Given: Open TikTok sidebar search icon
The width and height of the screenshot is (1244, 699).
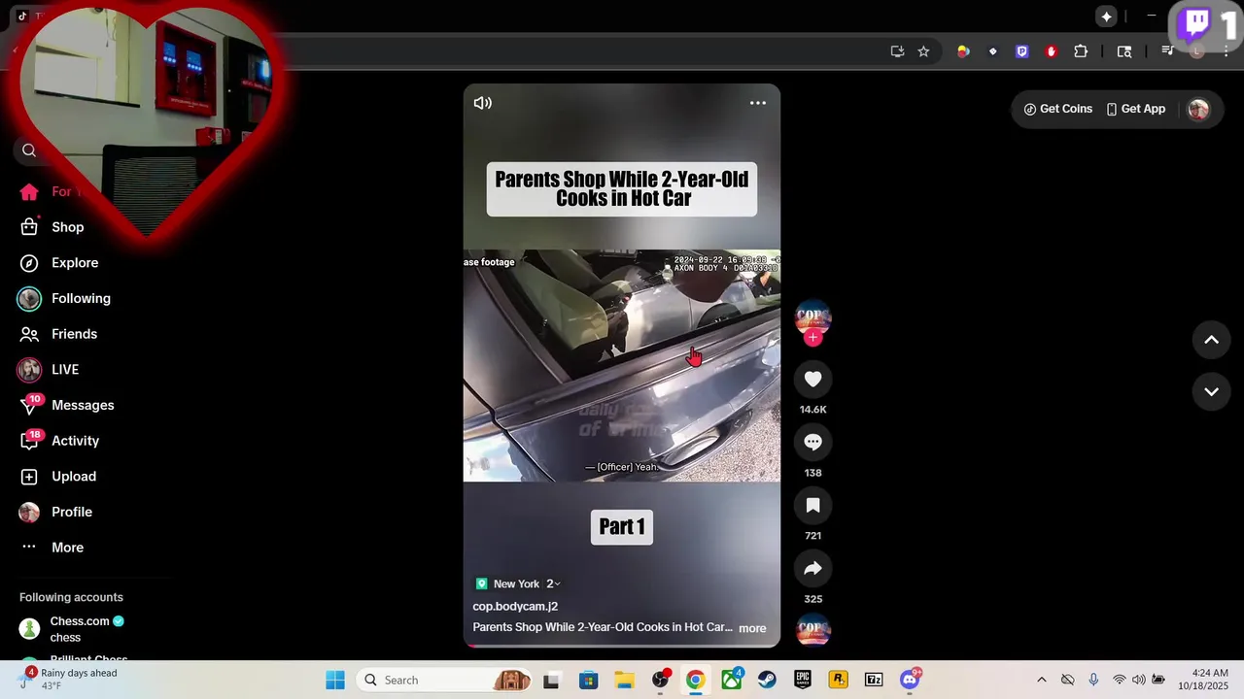Looking at the screenshot, I should tap(29, 150).
